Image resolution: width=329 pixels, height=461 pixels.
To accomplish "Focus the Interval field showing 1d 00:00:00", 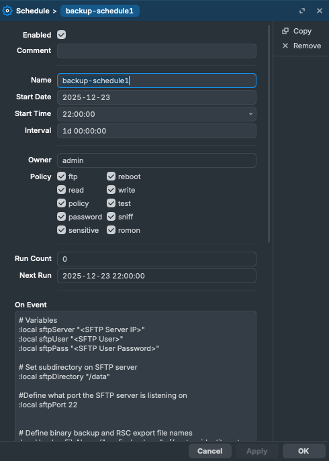I will [156, 131].
